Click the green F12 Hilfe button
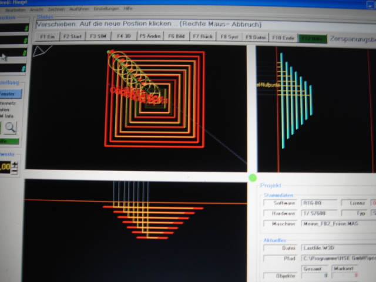Screen dimensions: 376x282 [x=313, y=38]
